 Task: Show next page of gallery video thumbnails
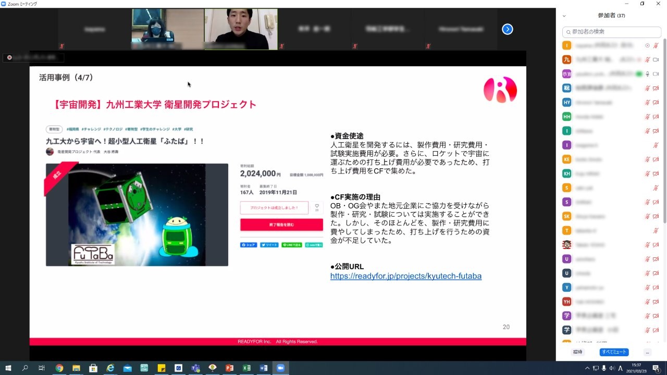(508, 29)
